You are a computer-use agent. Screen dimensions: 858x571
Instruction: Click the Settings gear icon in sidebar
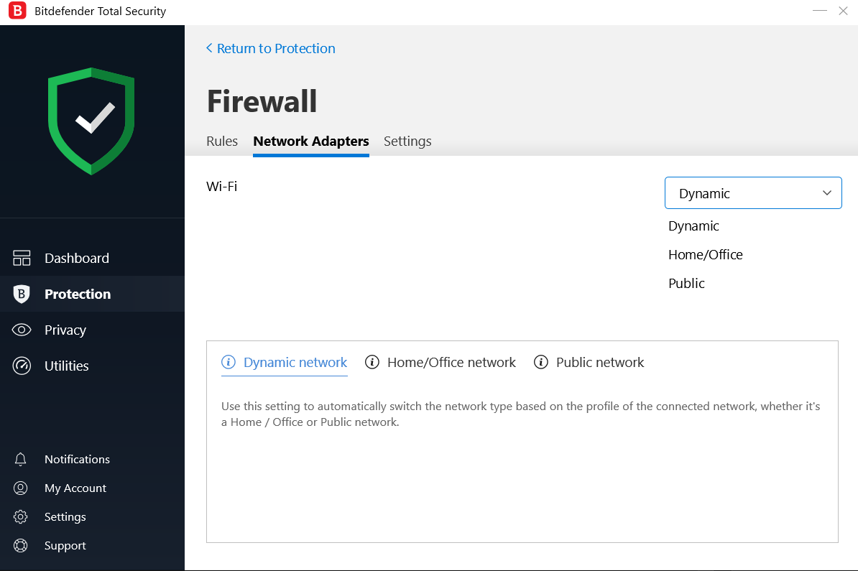coord(21,517)
